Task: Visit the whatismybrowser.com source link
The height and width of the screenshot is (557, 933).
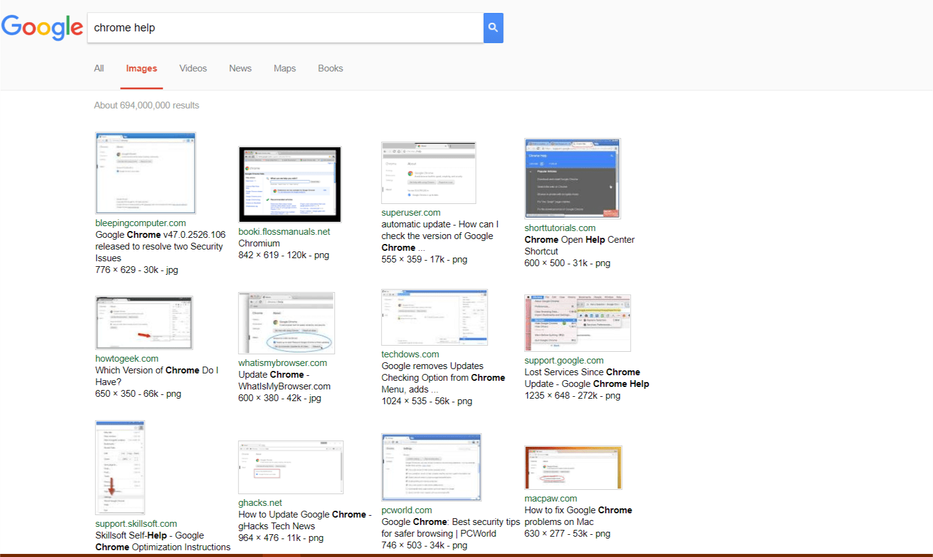Action: [x=283, y=363]
